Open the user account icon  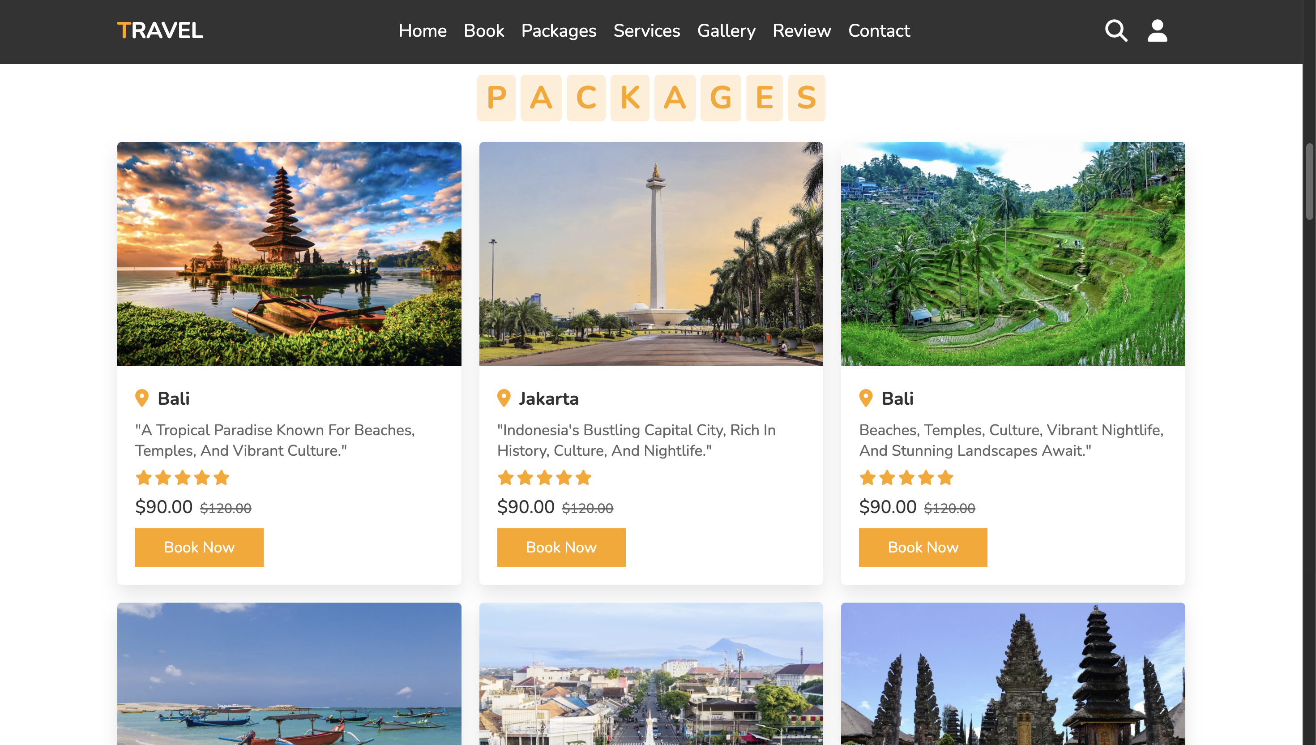coord(1157,31)
